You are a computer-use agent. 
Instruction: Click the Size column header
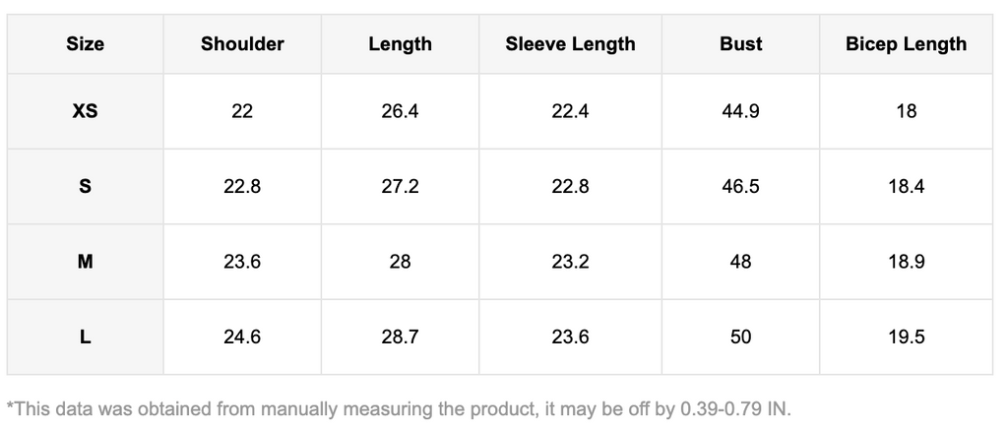pyautogui.click(x=86, y=44)
